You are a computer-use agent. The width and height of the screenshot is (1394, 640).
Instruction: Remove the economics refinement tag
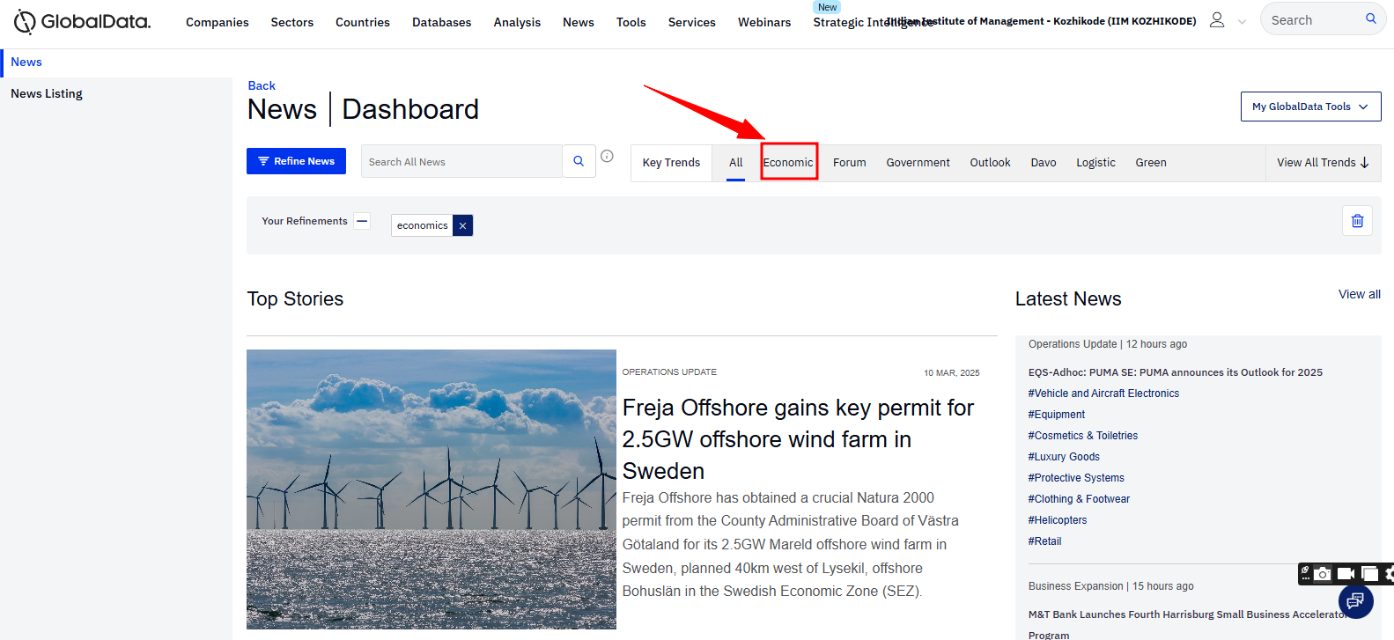click(463, 225)
